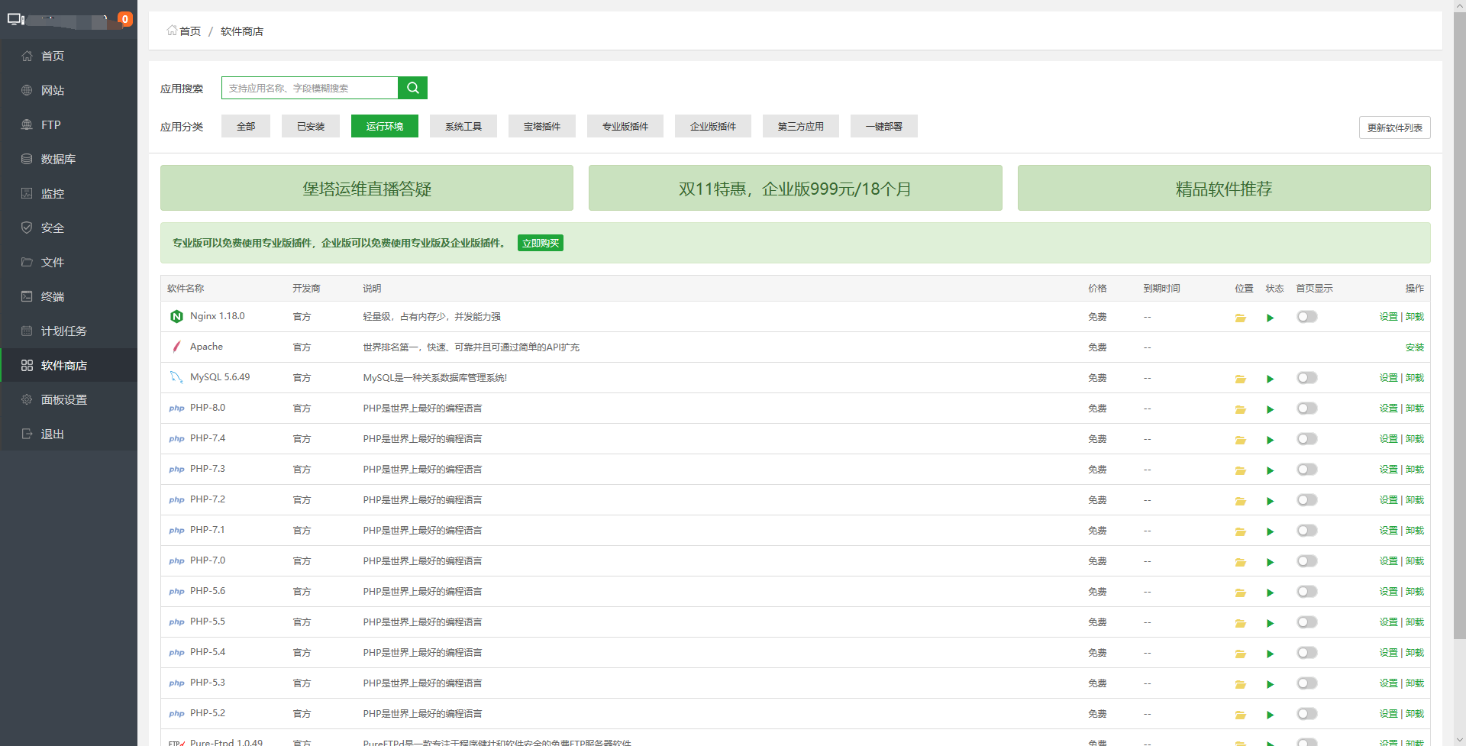Screen dimensions: 1466x746
Task: Select the 宝塔插件 category tab
Action: pos(542,126)
